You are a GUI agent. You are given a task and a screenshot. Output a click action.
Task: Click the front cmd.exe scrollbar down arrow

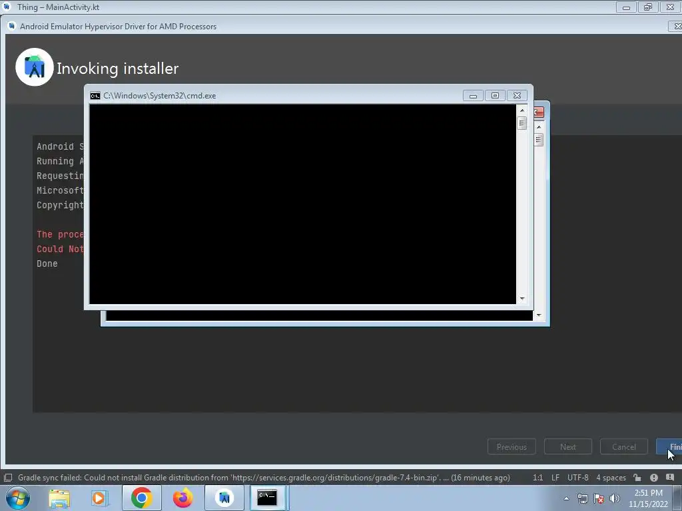tap(522, 299)
